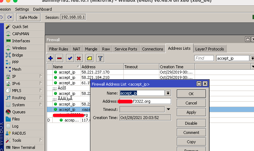Toggle Safe Mode

(28, 17)
